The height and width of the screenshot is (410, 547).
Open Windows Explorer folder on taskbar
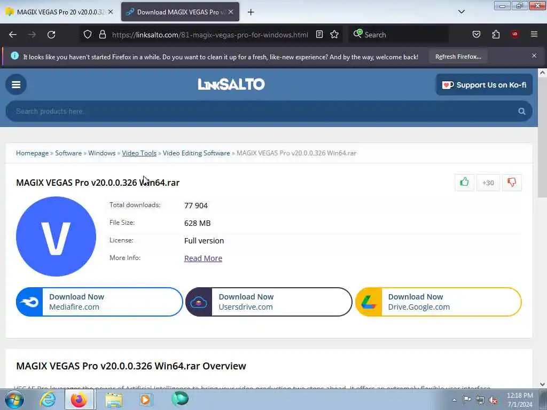pos(114,399)
